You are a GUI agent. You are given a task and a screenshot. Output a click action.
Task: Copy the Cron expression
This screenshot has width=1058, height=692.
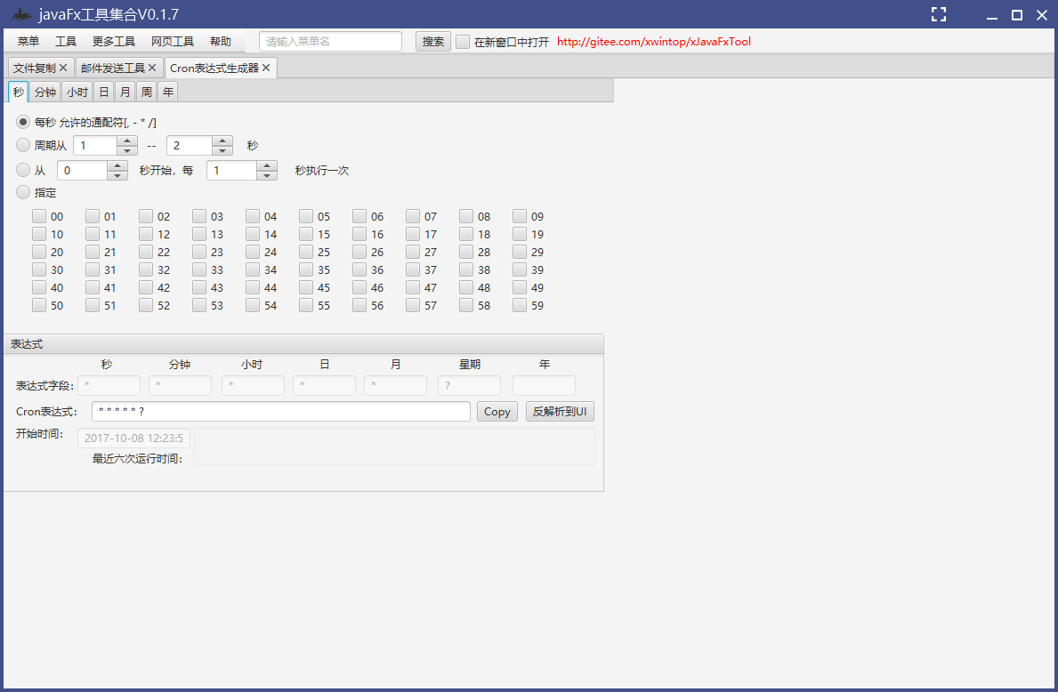point(497,412)
